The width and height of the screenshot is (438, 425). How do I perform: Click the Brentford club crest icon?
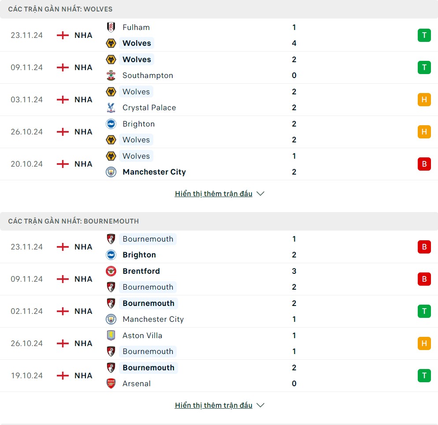(x=111, y=271)
